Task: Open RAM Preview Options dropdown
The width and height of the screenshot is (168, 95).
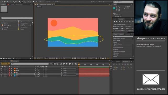Action: tap(122, 25)
